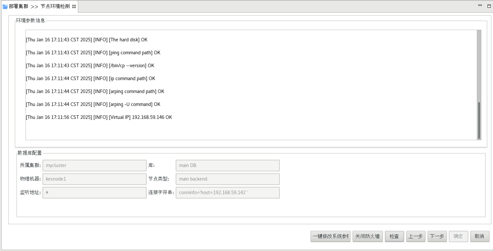
Task: Run the environment check with 检查
Action: click(x=394, y=236)
